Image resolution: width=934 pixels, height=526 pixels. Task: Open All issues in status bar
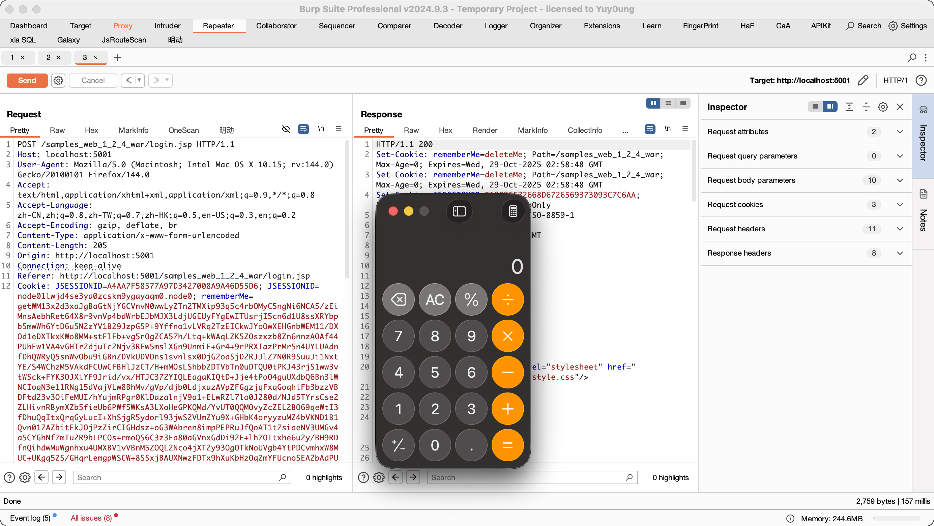click(x=91, y=518)
